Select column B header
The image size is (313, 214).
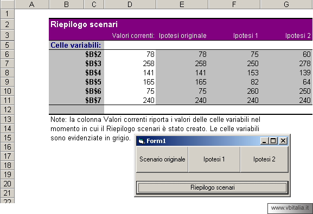click(x=67, y=4)
